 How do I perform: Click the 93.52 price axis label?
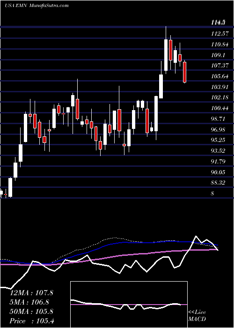[217, 150]
